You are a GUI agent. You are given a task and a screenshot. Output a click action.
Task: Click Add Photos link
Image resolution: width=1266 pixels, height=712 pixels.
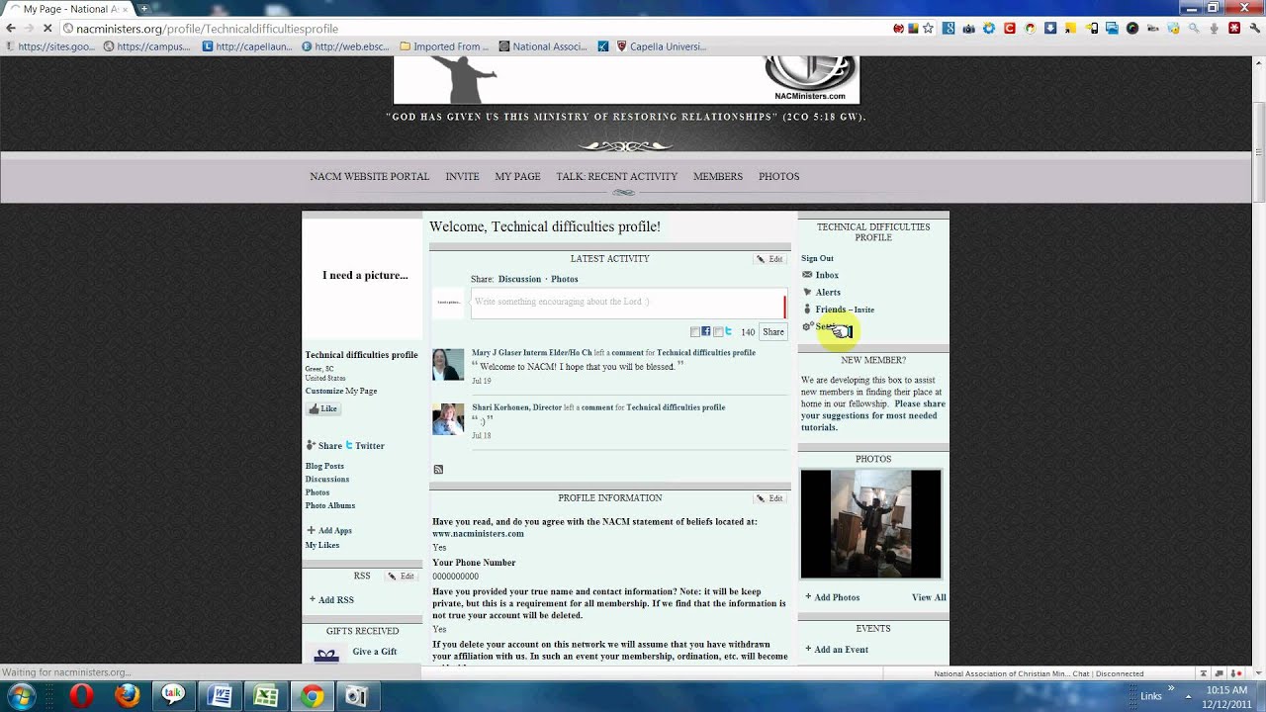(x=832, y=597)
